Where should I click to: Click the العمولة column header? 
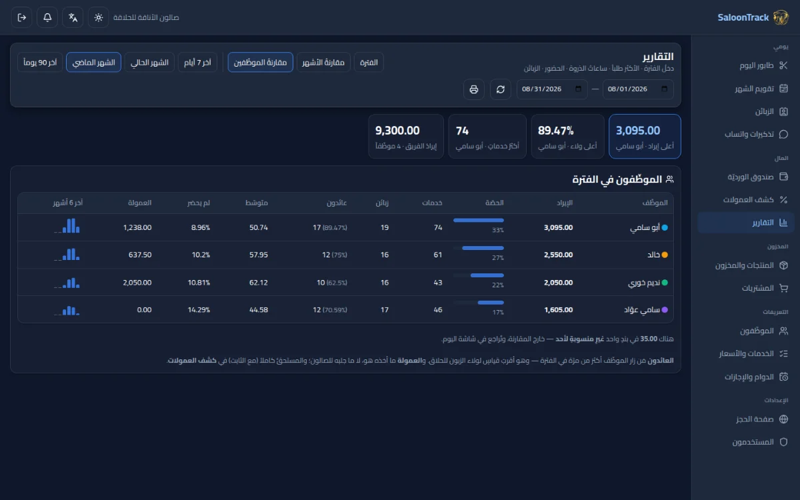click(x=140, y=203)
